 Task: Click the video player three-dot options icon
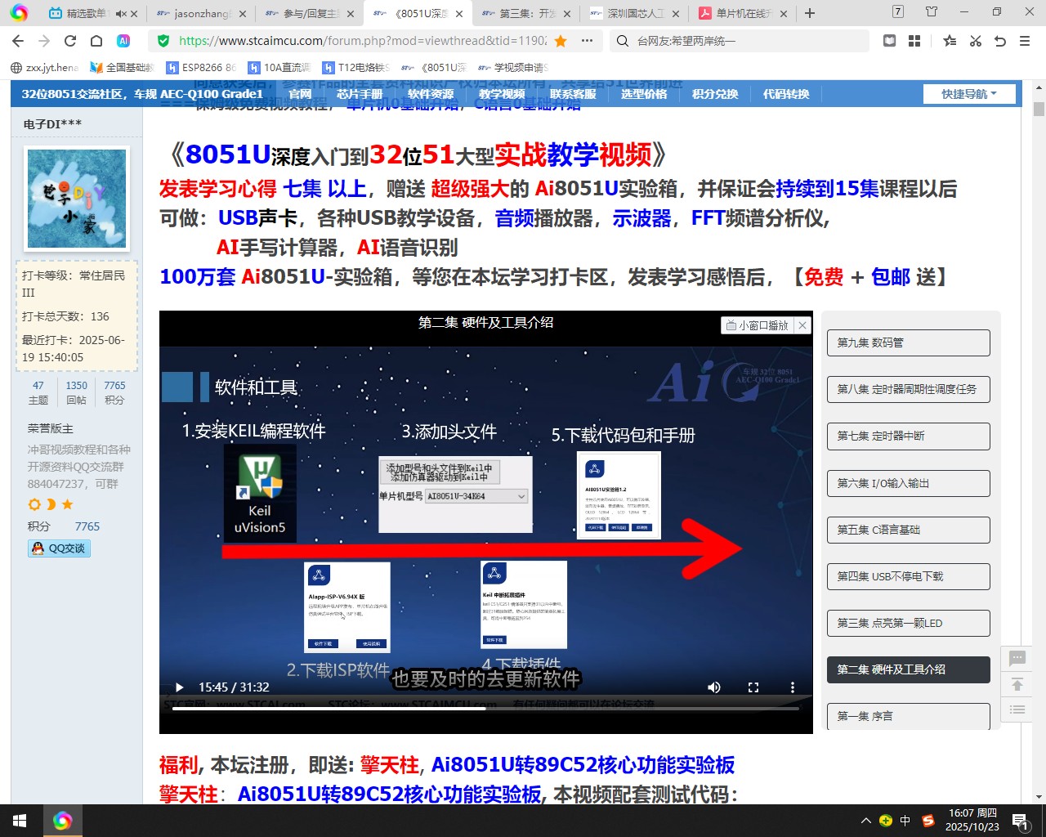click(x=792, y=687)
